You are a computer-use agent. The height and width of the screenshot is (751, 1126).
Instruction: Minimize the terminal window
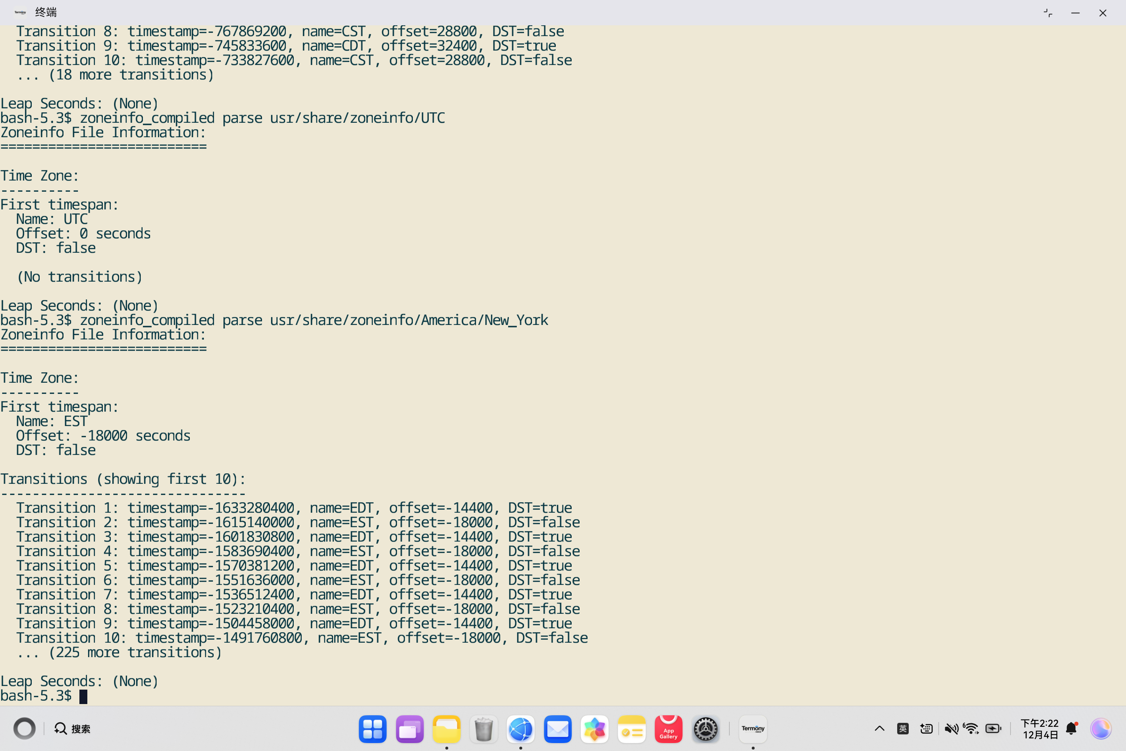(1075, 13)
